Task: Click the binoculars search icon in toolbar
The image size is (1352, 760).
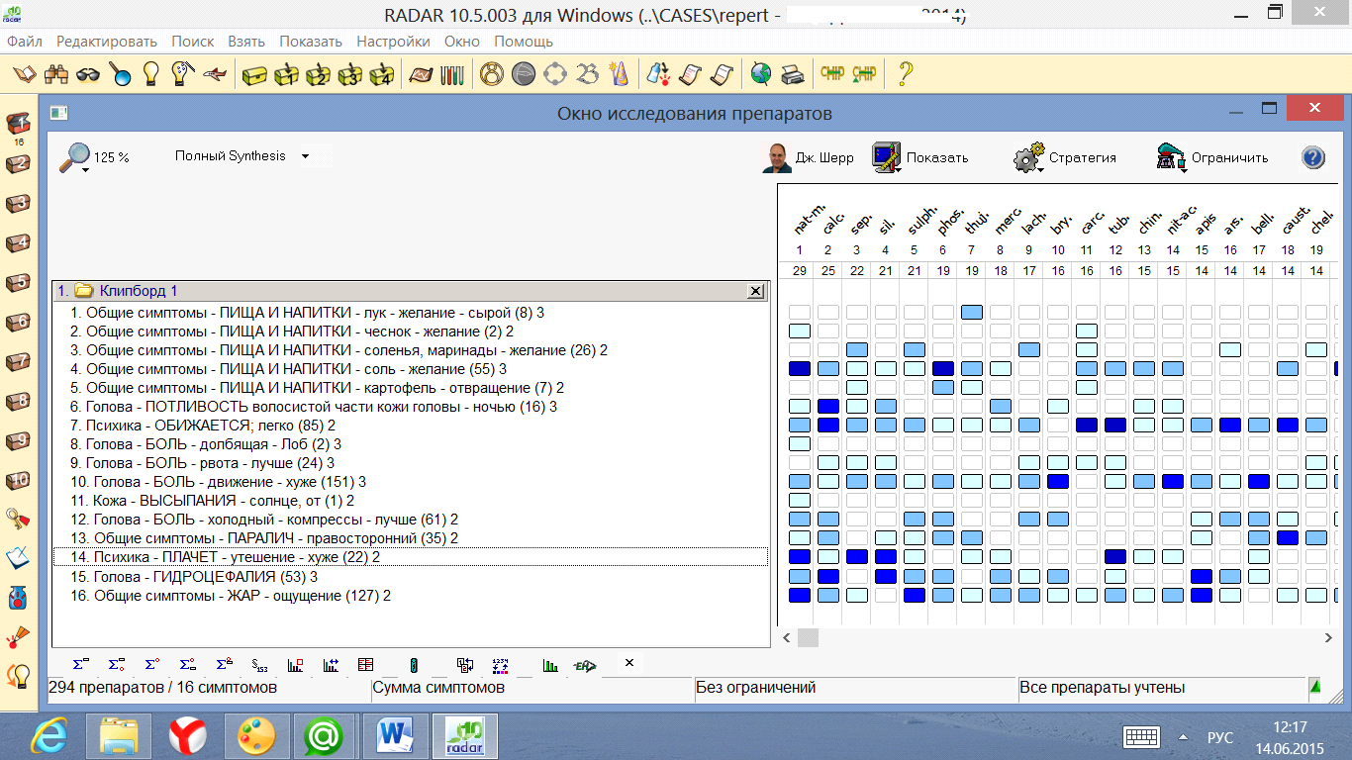Action: click(x=56, y=74)
